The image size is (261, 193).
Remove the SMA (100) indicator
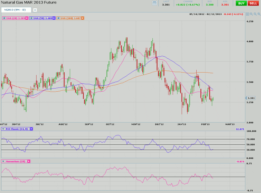[82, 18]
